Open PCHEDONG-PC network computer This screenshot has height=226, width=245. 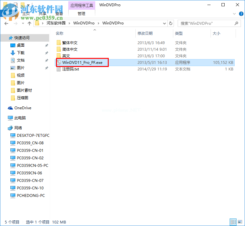(x=31, y=195)
